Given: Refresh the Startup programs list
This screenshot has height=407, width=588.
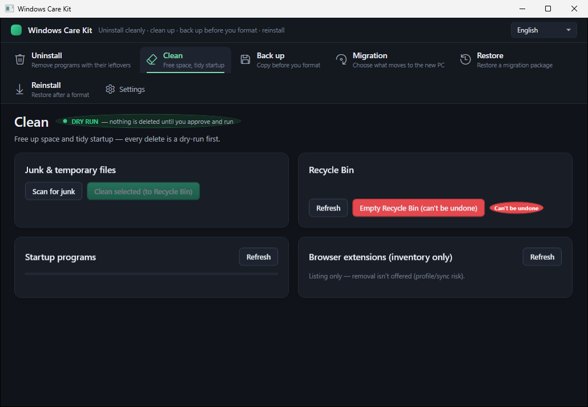Looking at the screenshot, I should (259, 257).
